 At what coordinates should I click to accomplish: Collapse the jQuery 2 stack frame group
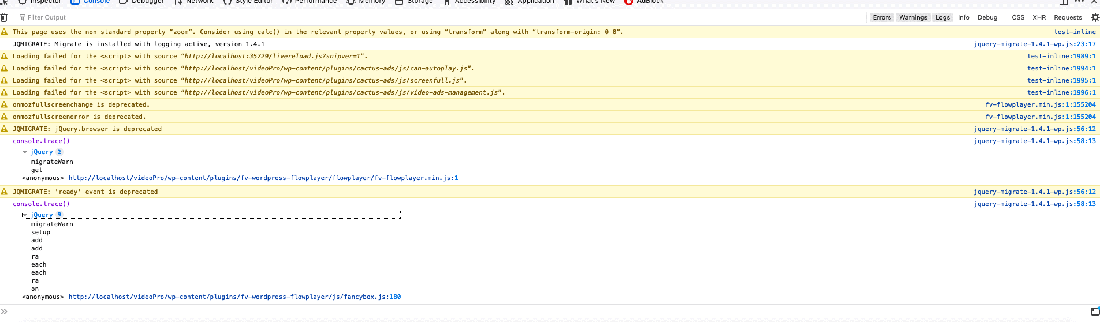25,152
